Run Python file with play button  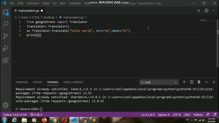[199, 11]
